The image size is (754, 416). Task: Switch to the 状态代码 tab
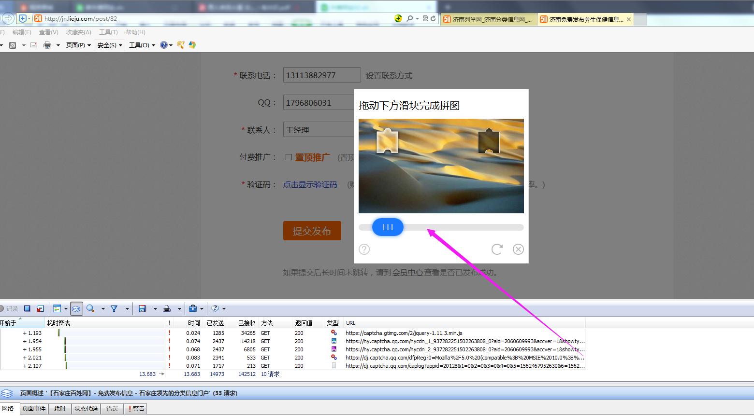click(x=86, y=408)
